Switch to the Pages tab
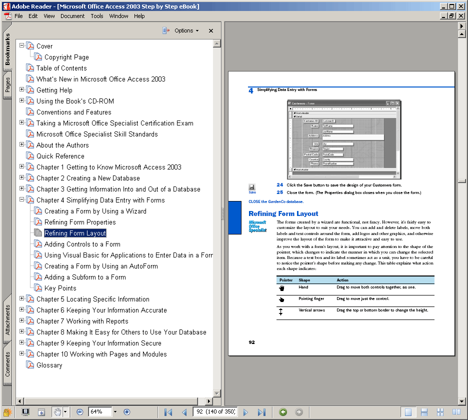Image resolution: width=468 pixels, height=420 pixels. click(x=7, y=85)
